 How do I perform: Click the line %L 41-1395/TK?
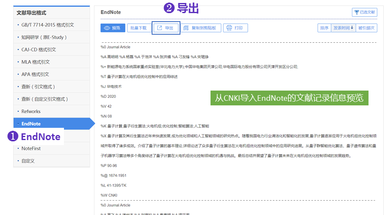click(x=114, y=185)
